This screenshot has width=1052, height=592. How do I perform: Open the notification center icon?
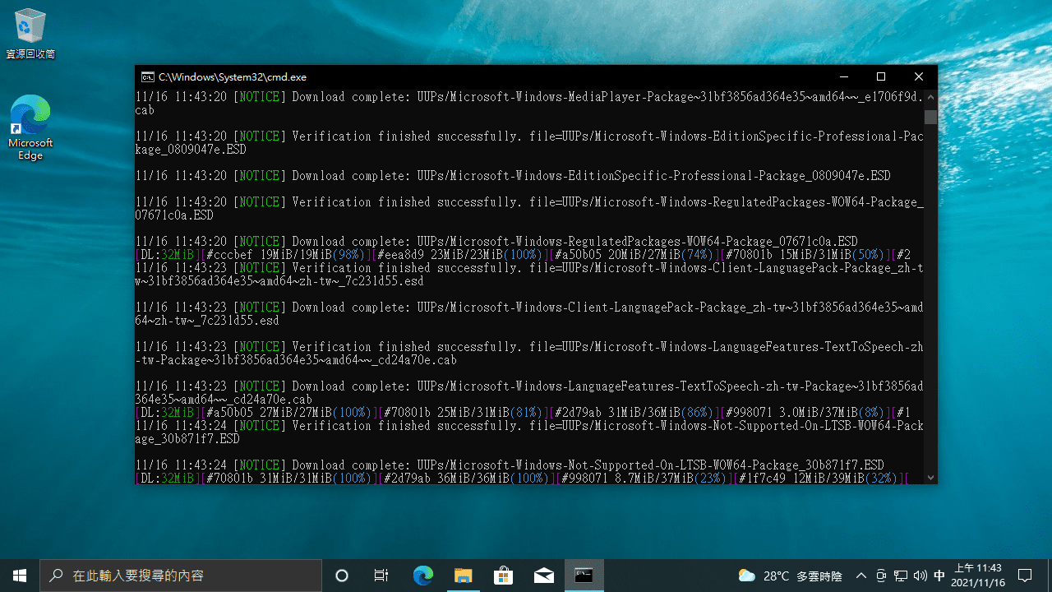(1025, 576)
